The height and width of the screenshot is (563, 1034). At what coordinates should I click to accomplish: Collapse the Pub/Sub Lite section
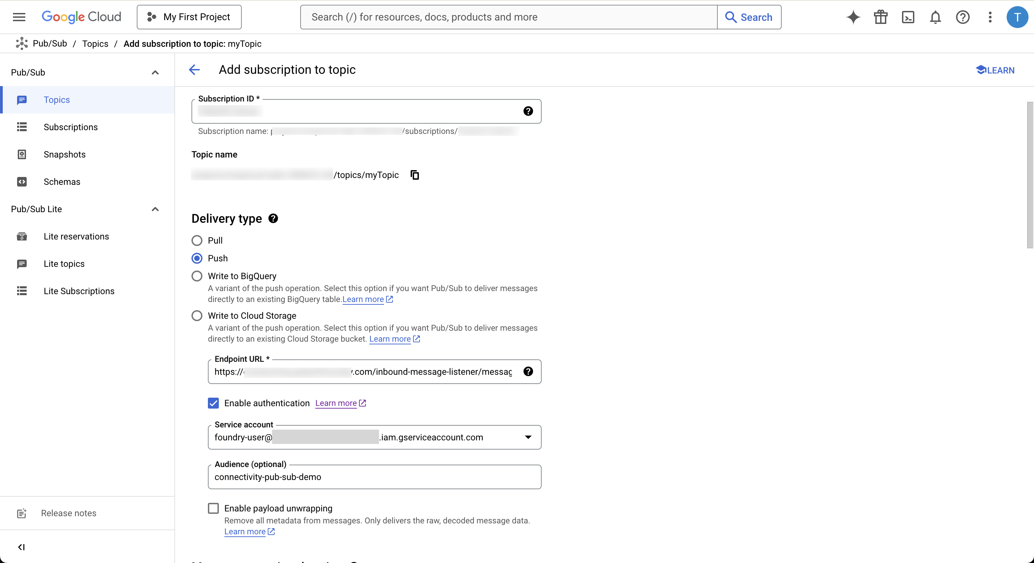[155, 209]
